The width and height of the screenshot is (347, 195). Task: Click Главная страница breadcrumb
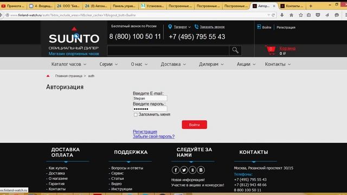69,76
